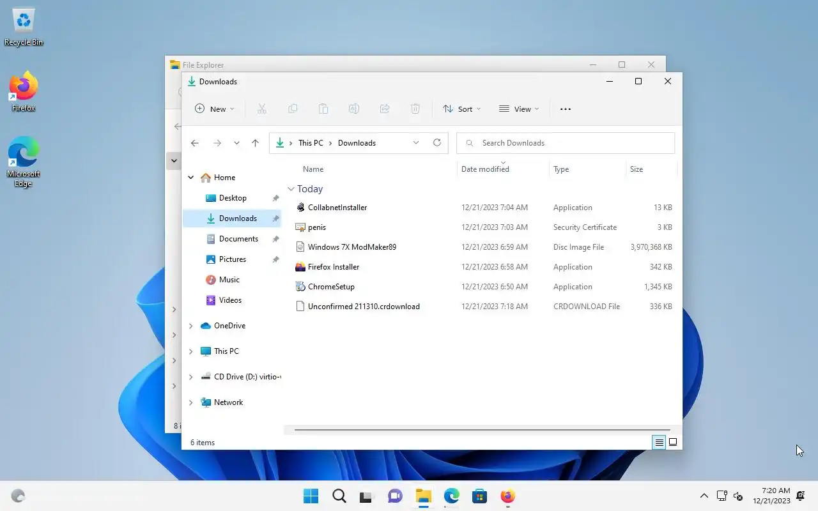Select Desktop in navigation pane
Viewport: 818px width, 511px height.
pos(232,198)
